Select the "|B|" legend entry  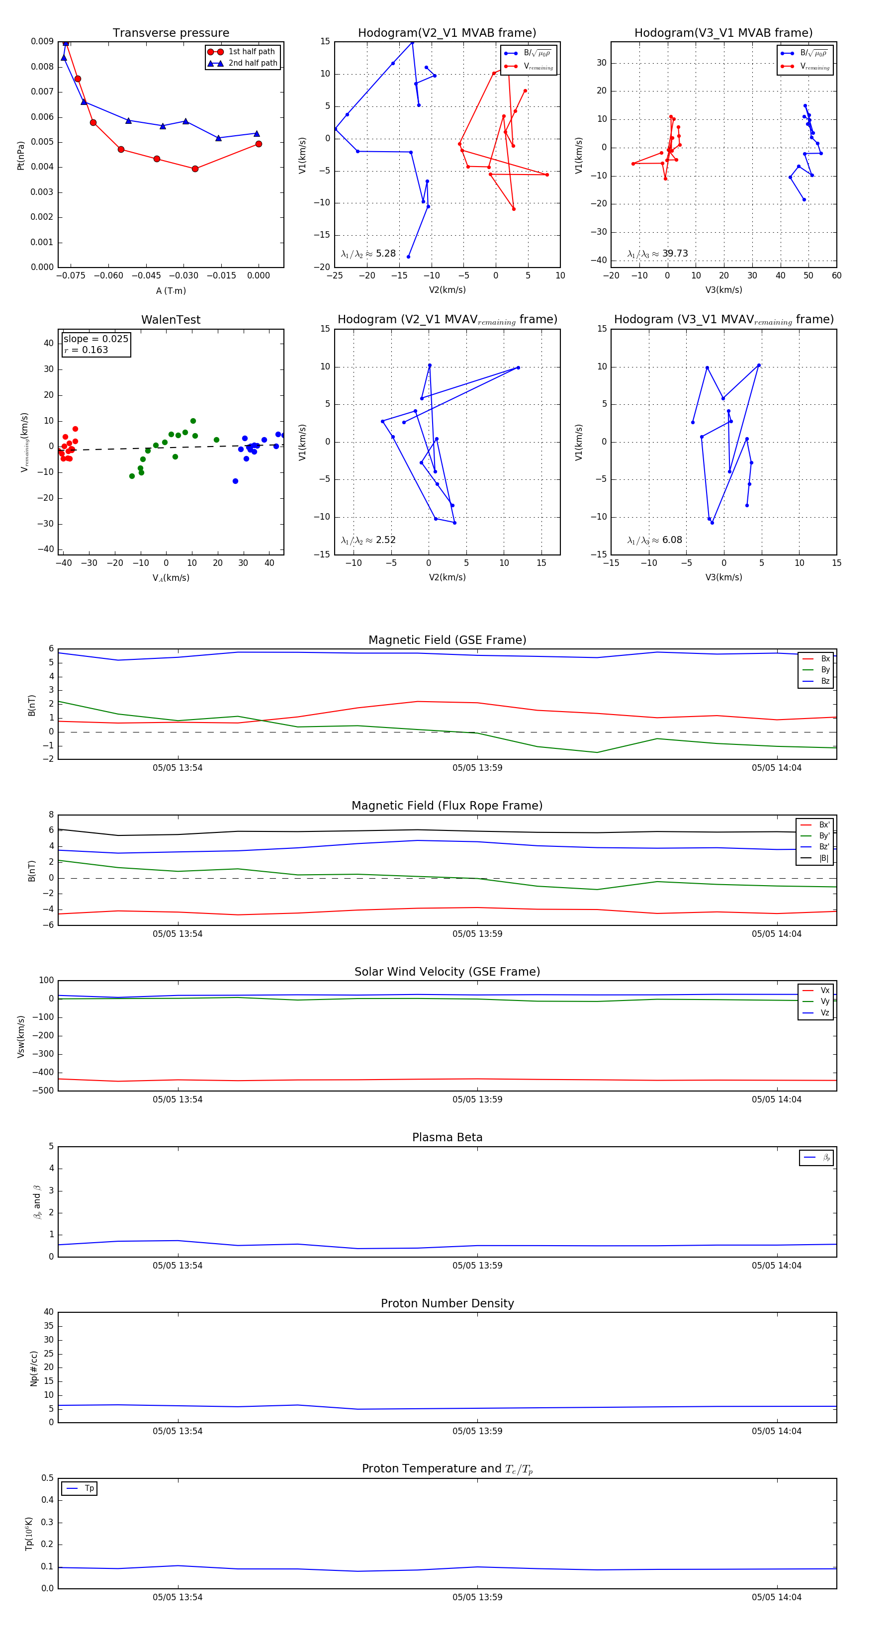click(815, 859)
